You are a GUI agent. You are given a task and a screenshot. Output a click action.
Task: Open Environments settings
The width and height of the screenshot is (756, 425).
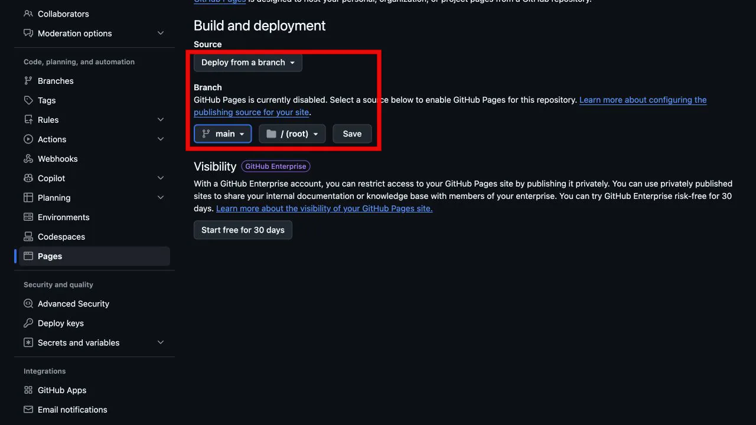(94, 217)
